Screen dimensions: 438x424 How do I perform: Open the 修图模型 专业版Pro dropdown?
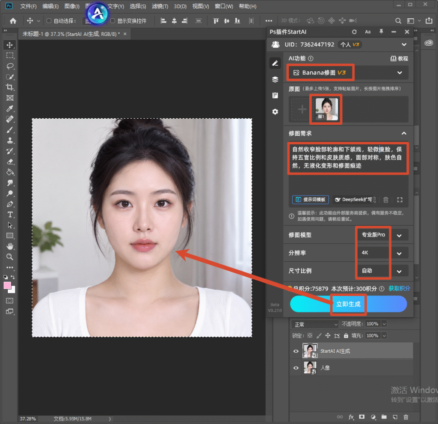coord(383,235)
